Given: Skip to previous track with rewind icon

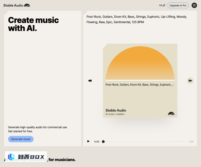Looking at the screenshot, I should click(x=90, y=80).
